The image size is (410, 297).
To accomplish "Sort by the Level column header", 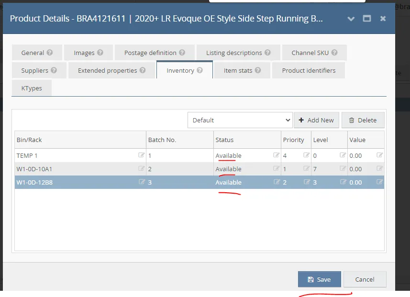I will coord(330,140).
